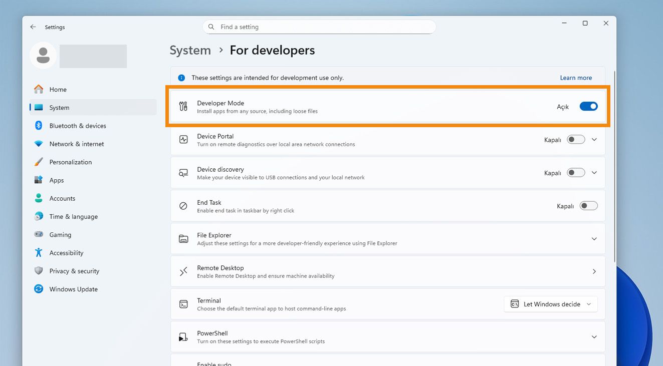Open Windows Update in the sidebar

click(x=73, y=289)
